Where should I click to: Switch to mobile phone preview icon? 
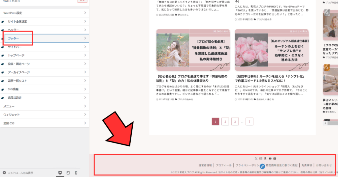click(76, 173)
